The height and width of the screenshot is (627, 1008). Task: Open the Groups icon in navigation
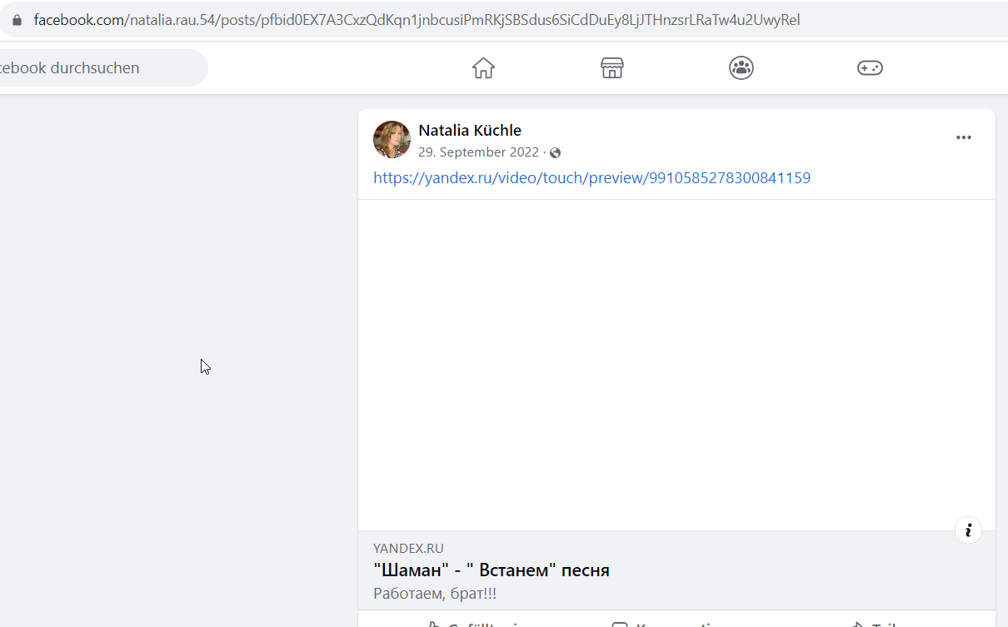click(741, 68)
